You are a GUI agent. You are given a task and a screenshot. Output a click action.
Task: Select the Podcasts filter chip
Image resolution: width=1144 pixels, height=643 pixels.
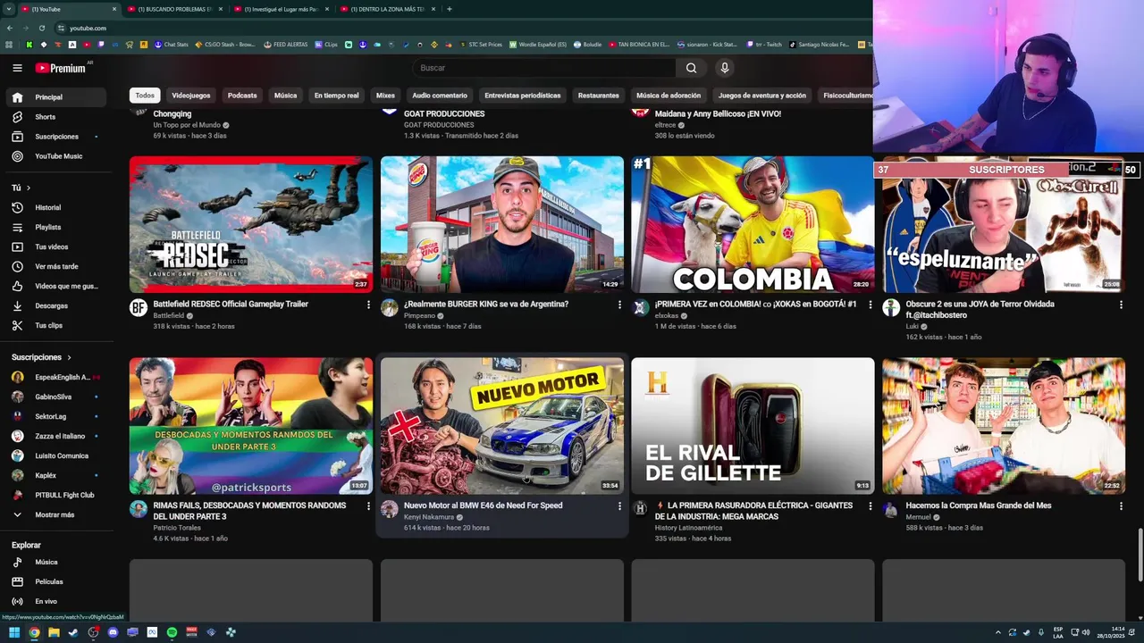coord(242,96)
